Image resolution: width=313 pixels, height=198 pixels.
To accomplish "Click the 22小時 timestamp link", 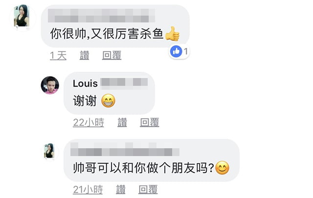I will point(89,122).
